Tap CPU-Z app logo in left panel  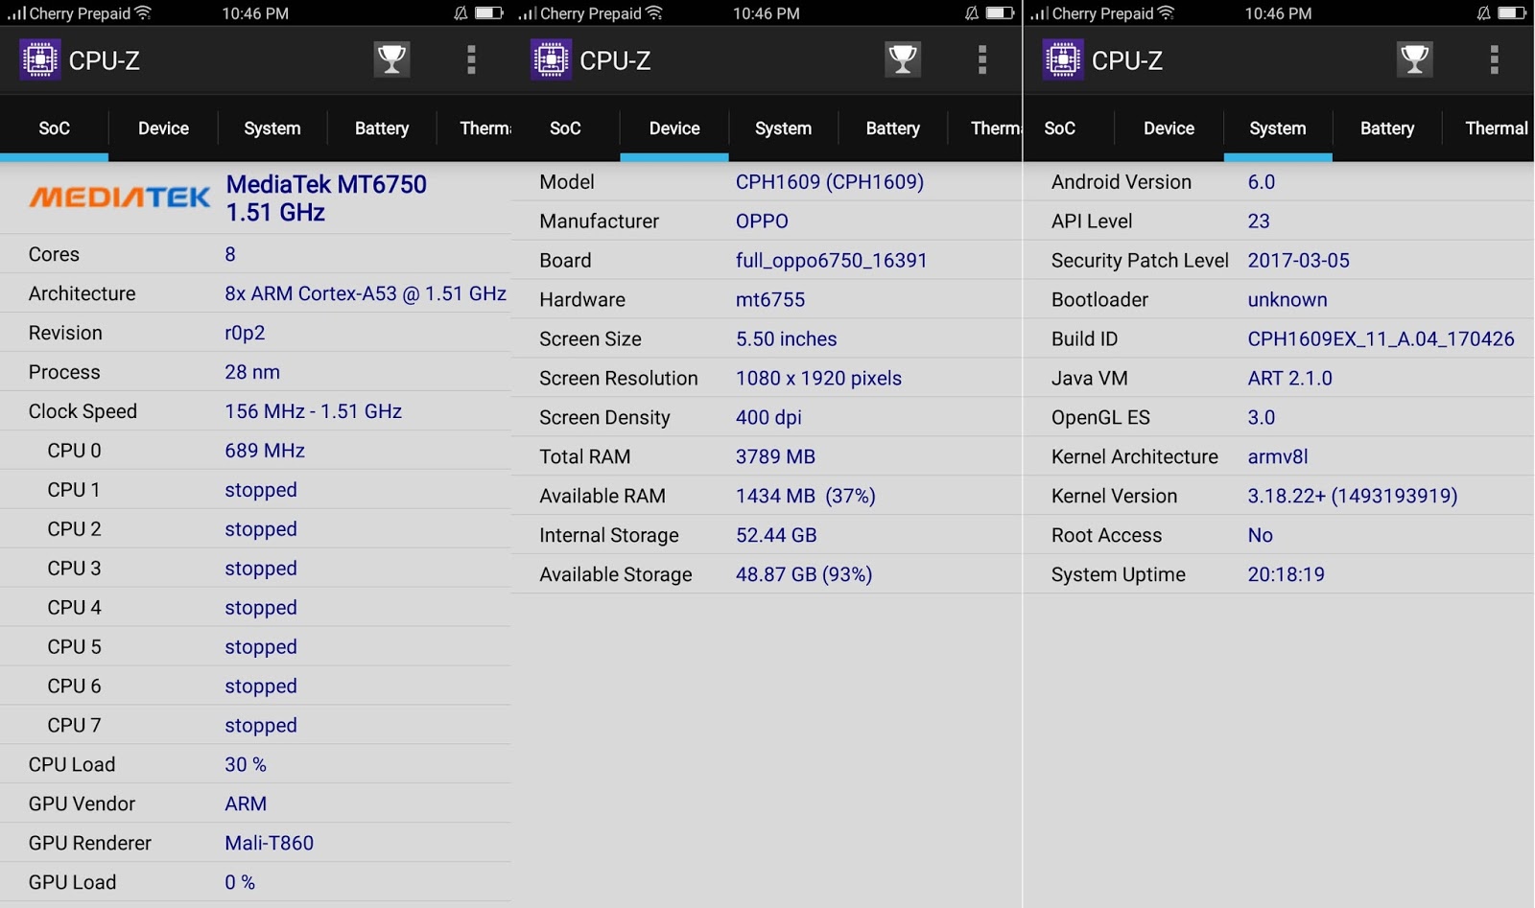[40, 59]
